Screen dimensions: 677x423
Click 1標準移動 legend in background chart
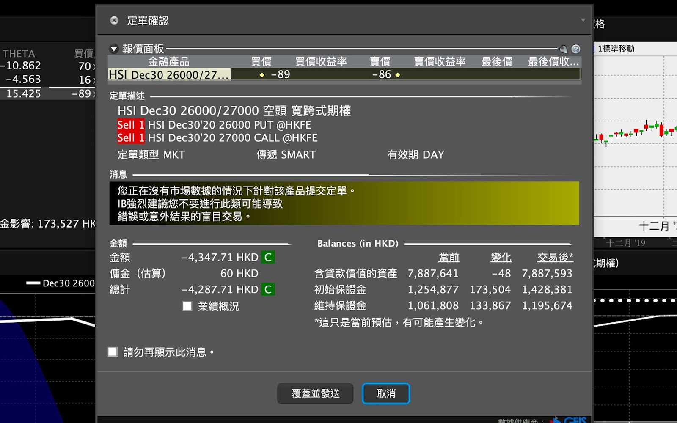click(x=616, y=49)
